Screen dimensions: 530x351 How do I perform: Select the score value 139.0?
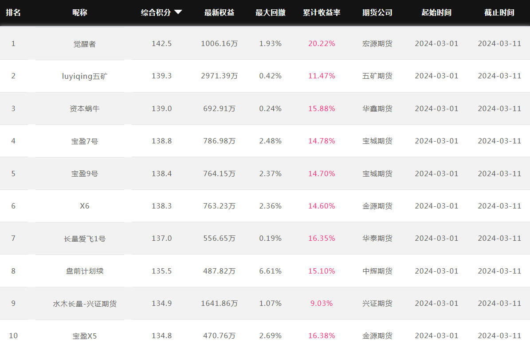pos(161,108)
